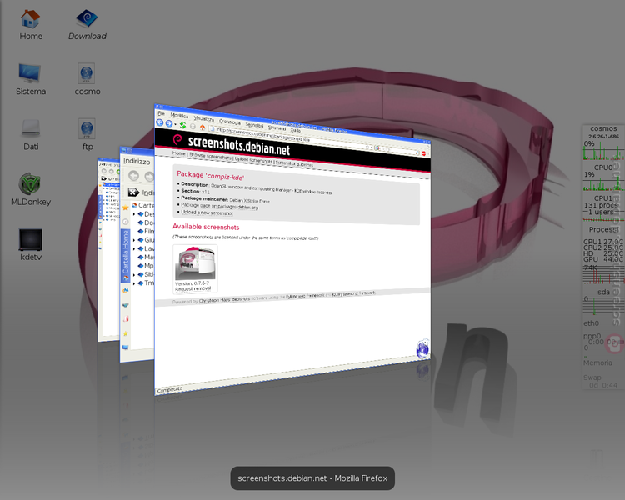
Task: Expand the Giu... folder in Konqueror tree
Action: [134, 240]
